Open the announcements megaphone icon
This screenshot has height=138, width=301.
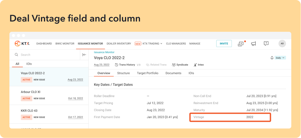253,44
